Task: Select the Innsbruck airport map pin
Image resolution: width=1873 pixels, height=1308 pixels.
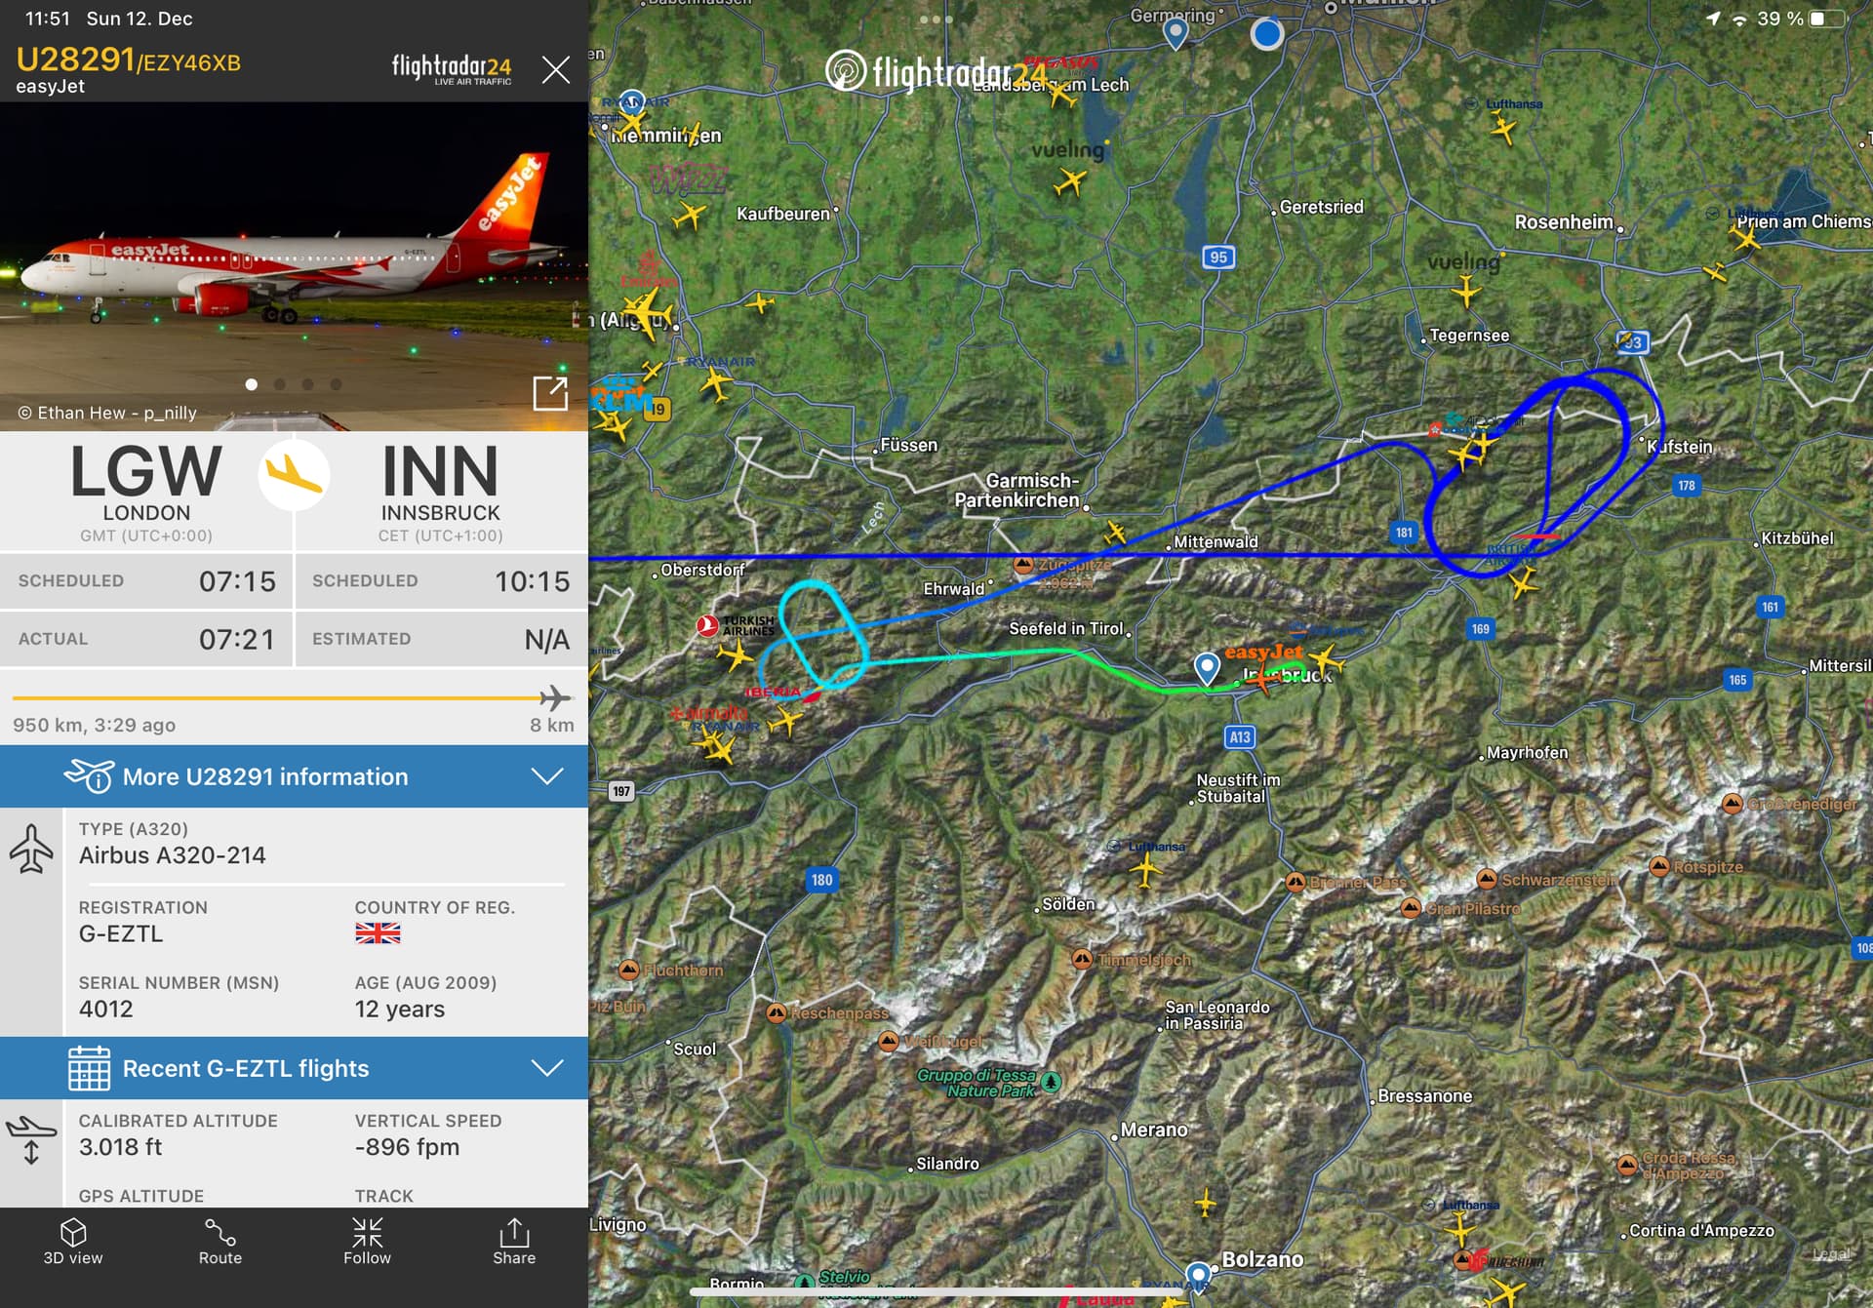Action: pyautogui.click(x=1207, y=669)
